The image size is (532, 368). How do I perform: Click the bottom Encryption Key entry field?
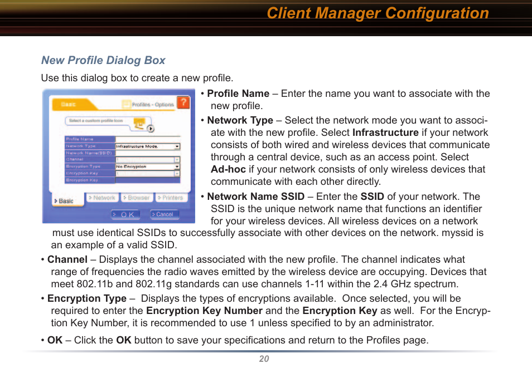[x=148, y=180]
